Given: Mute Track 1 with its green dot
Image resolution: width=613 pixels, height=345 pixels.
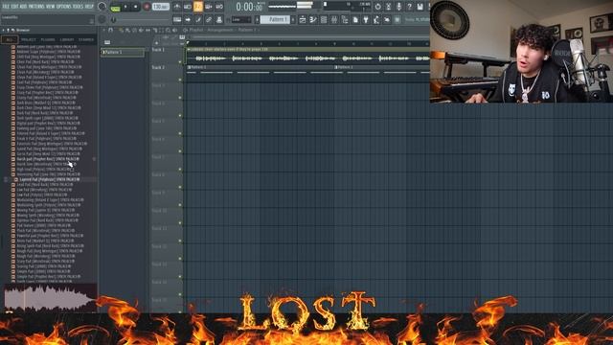Looking at the screenshot, I should (180, 61).
